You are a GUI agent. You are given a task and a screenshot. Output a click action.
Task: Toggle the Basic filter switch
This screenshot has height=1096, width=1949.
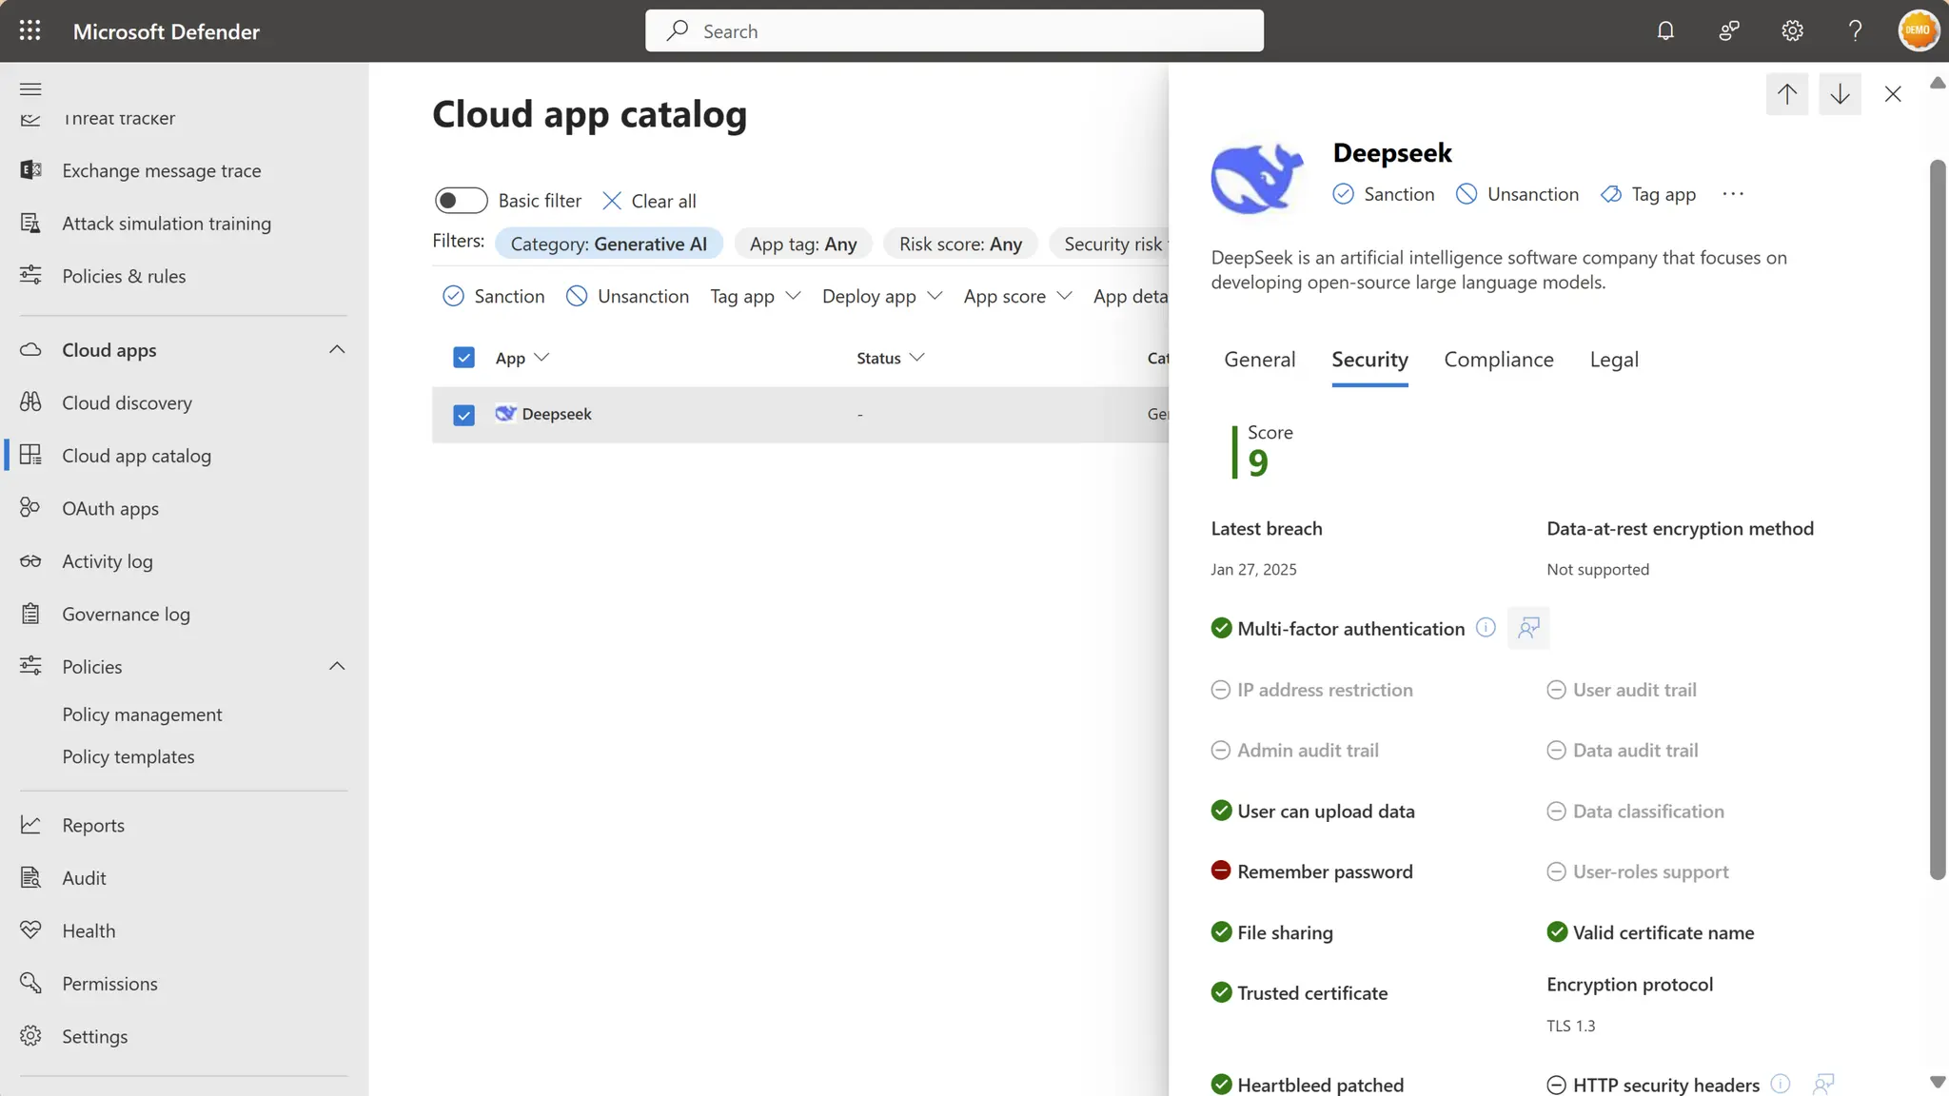pos(461,201)
